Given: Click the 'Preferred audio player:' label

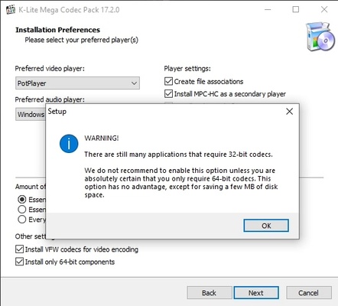Looking at the screenshot, I should click(x=50, y=99).
